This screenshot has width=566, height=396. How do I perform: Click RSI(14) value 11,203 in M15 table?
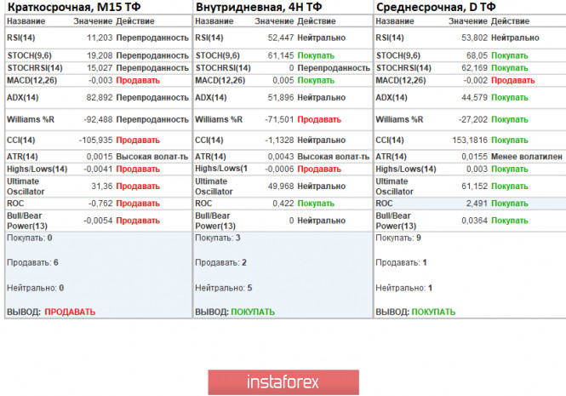click(100, 37)
